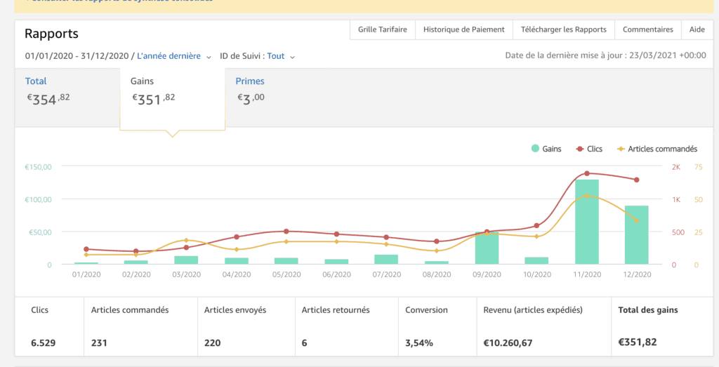Toggle the Clics legend red marker
Image resolution: width=719 pixels, height=367 pixels.
click(x=579, y=149)
